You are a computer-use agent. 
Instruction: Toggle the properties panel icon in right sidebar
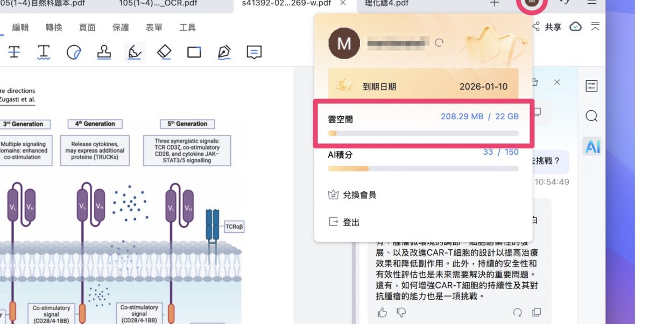coord(591,86)
